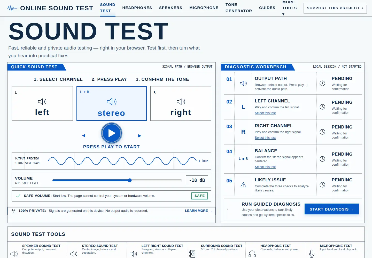372x258 pixels.
Task: Click the Microphone Test mic icon
Action: coord(312,254)
